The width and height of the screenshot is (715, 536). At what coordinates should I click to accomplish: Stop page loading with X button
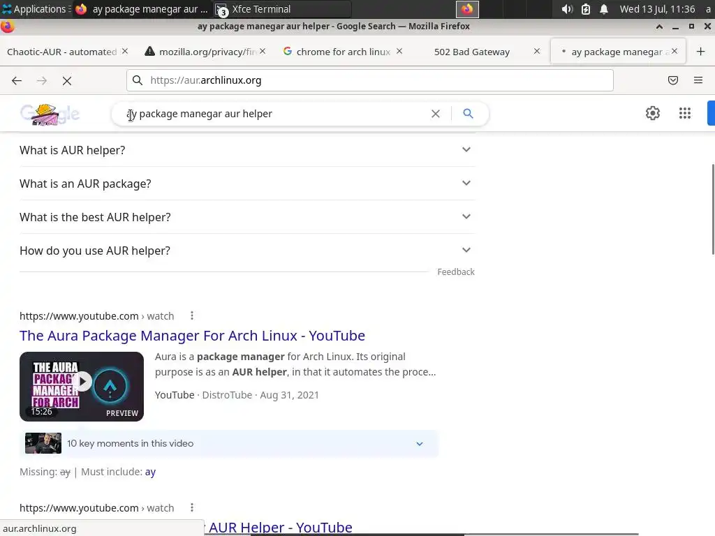(x=67, y=81)
